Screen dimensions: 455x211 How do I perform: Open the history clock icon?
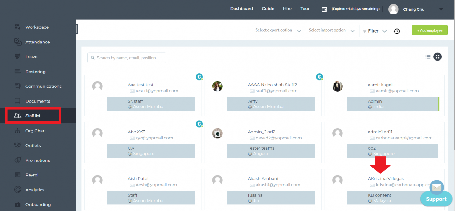[397, 31]
